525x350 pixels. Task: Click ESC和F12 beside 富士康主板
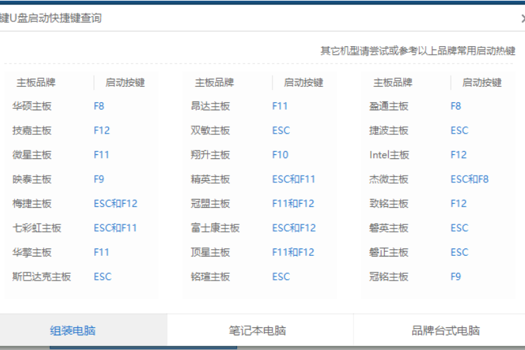(294, 228)
